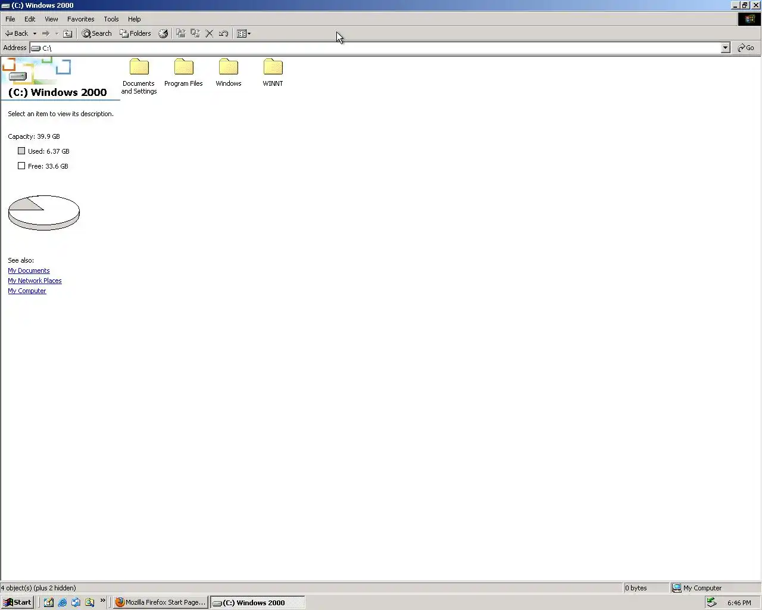Image resolution: width=762 pixels, height=610 pixels.
Task: Click the Windows flag logo at top right
Action: pyautogui.click(x=749, y=19)
